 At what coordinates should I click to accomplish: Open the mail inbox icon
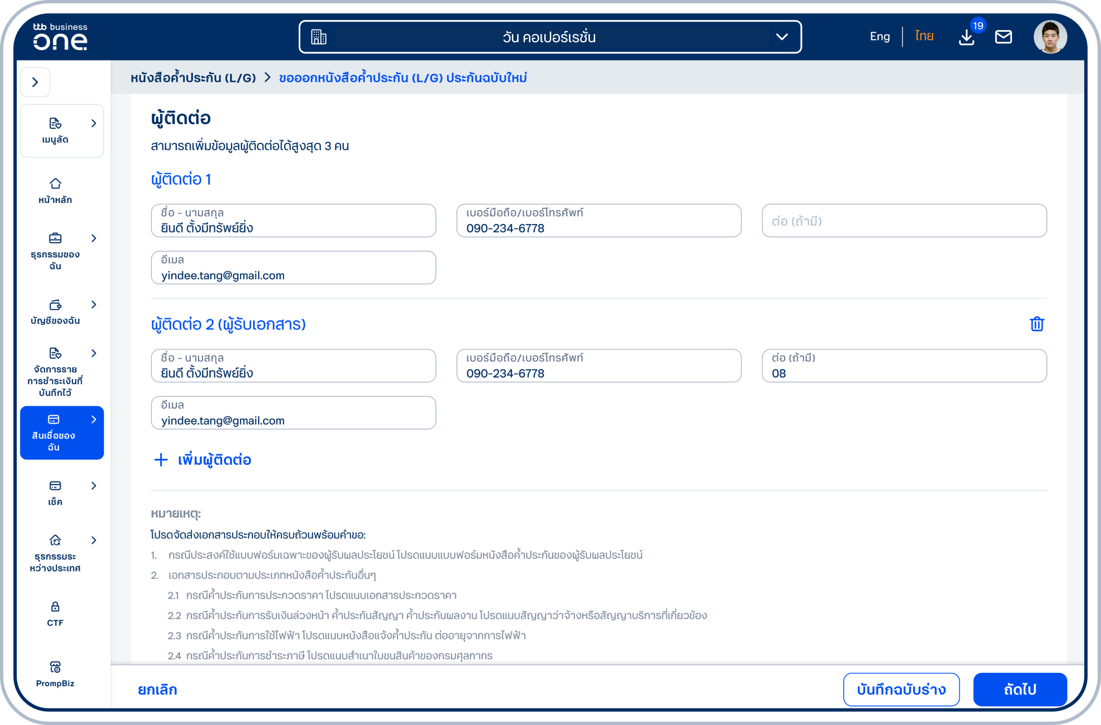1003,37
